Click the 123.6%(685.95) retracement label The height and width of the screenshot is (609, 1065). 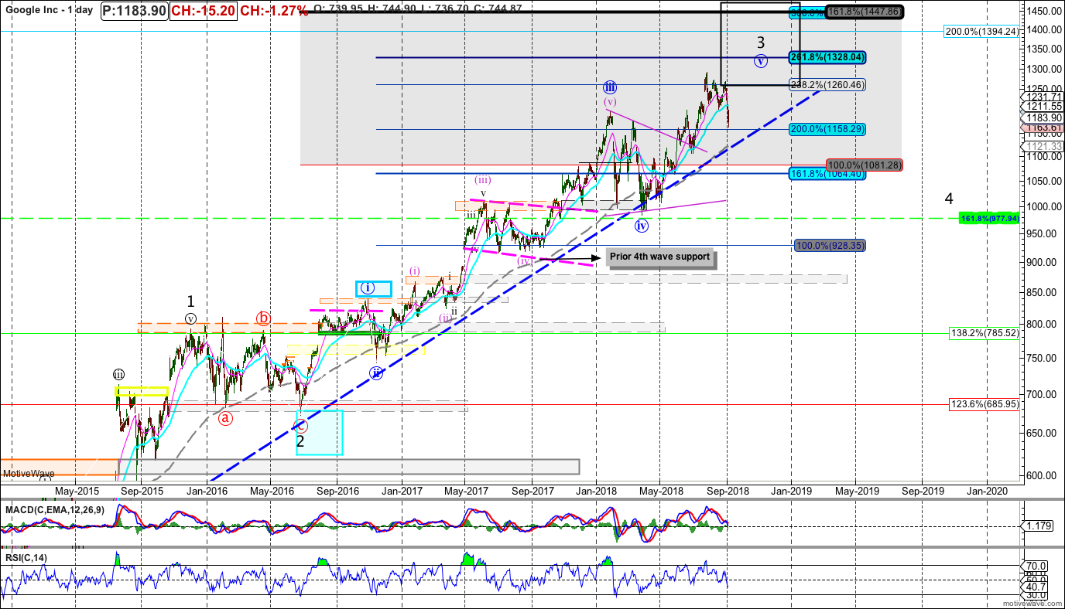[985, 403]
